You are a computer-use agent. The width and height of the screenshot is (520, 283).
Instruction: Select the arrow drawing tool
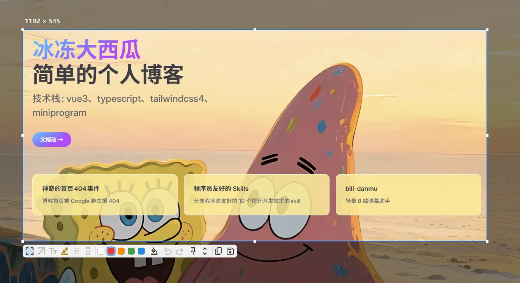pos(41,251)
